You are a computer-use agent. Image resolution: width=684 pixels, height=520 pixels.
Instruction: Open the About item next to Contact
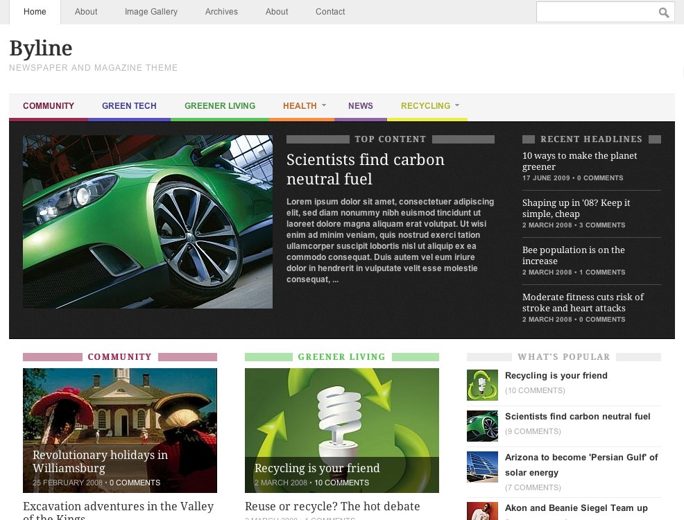[277, 12]
